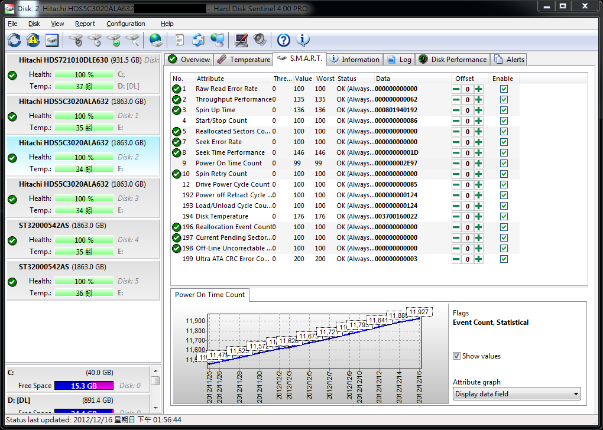Select Hitachi HDS5C3020ALA632 Disk 3 entry
Image resolution: width=603 pixels, height=430 pixels.
83,197
